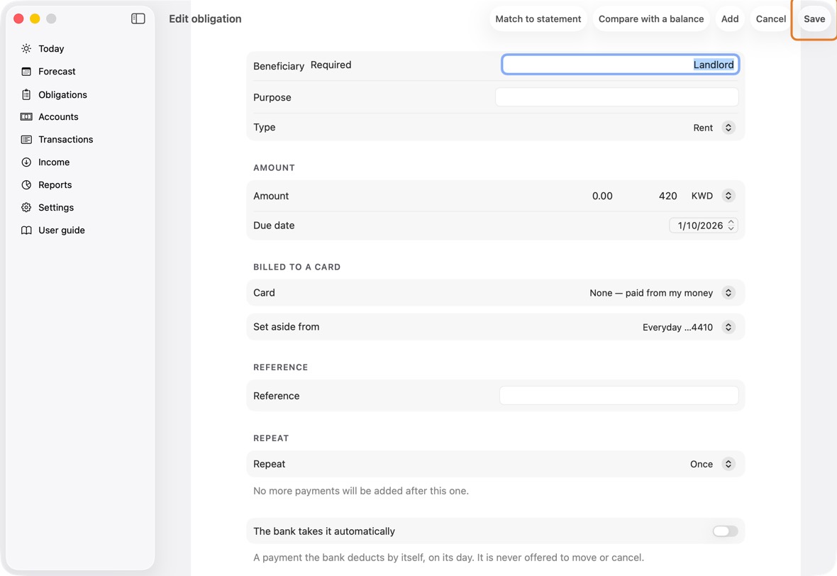Open Accounts from the sidebar

tap(58, 117)
